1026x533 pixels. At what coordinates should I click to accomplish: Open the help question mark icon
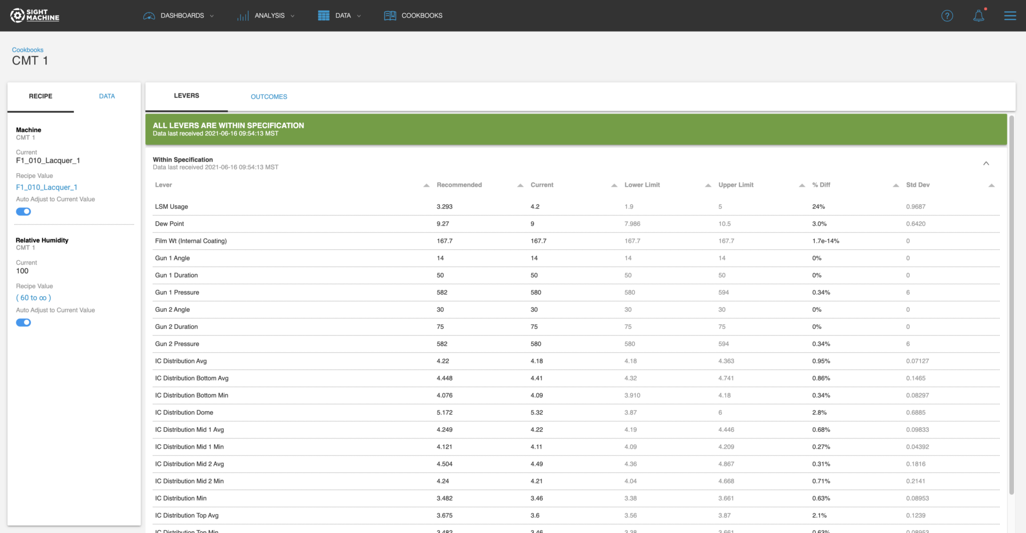pos(947,15)
